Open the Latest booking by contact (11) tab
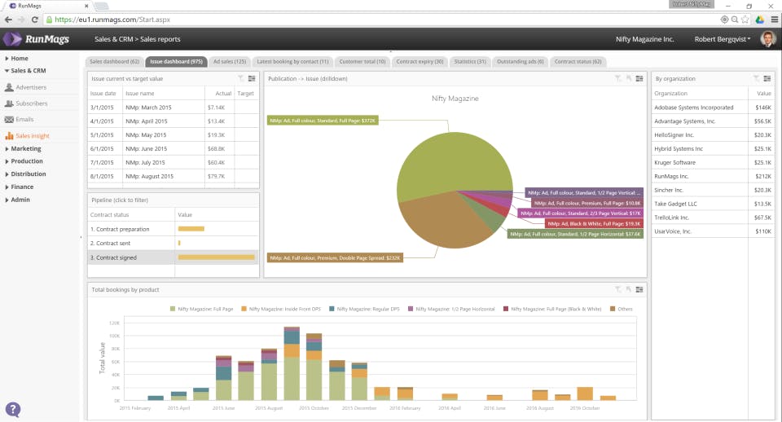782x422 pixels. [292, 61]
